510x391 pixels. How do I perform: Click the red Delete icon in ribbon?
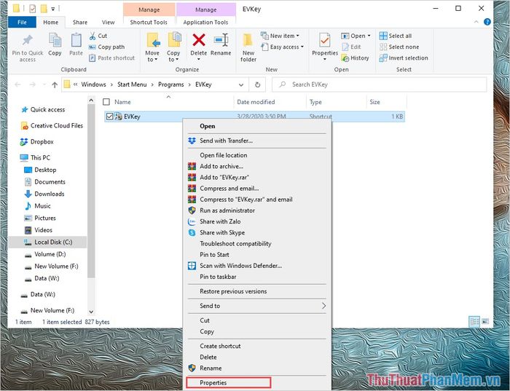pyautogui.click(x=198, y=42)
